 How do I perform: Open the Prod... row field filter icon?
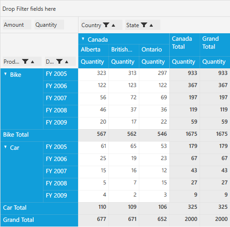tap(25, 61)
